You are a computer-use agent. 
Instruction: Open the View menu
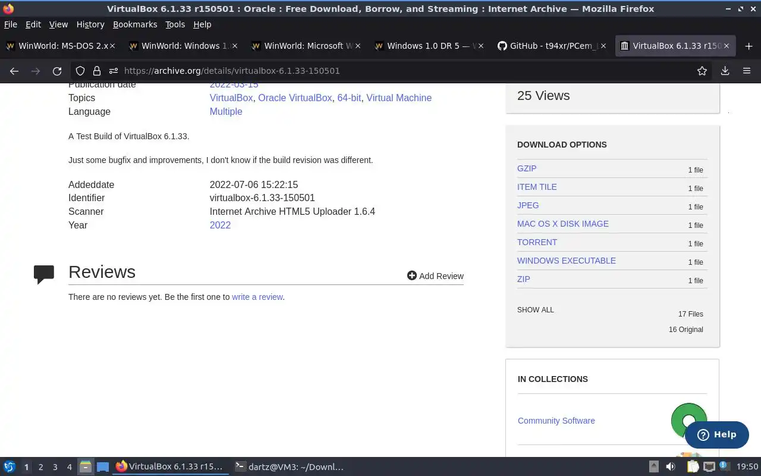[58, 24]
